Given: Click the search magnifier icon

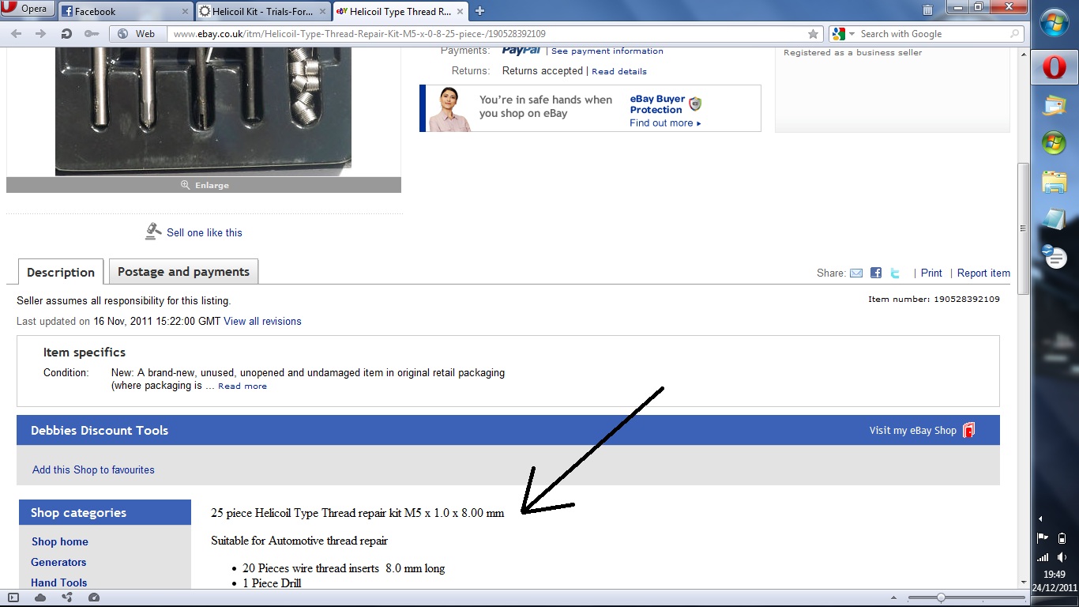Looking at the screenshot, I should [1015, 34].
